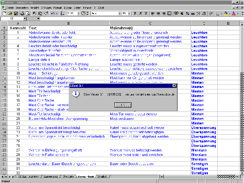Viewport: 244px width, 183px height.
Task: Apply underline formatting with the U icon
Action: click(x=146, y=14)
